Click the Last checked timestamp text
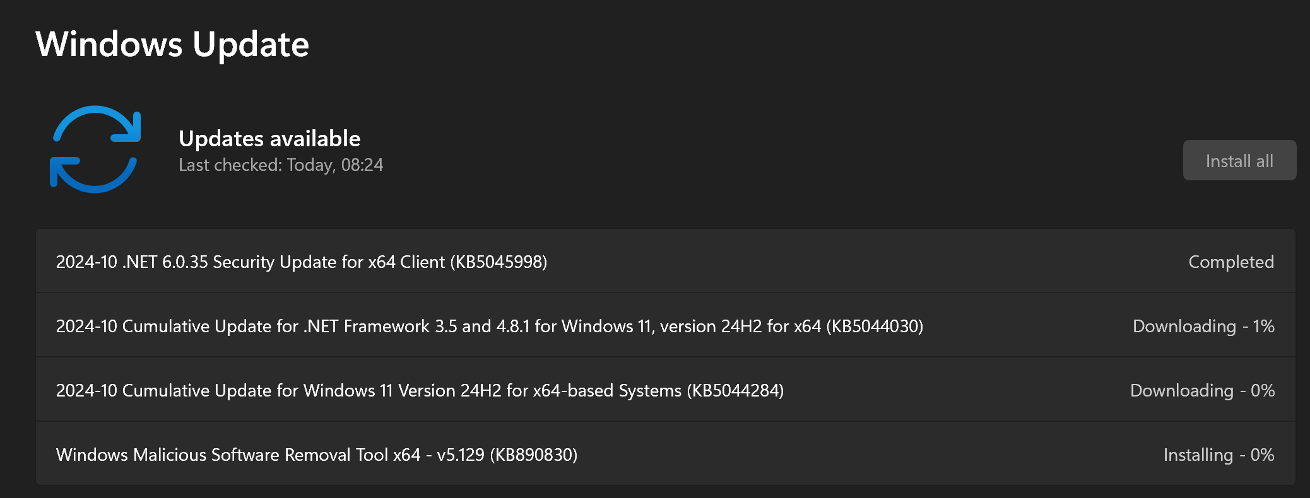Screen dimensions: 1310x498 pyautogui.click(x=281, y=165)
